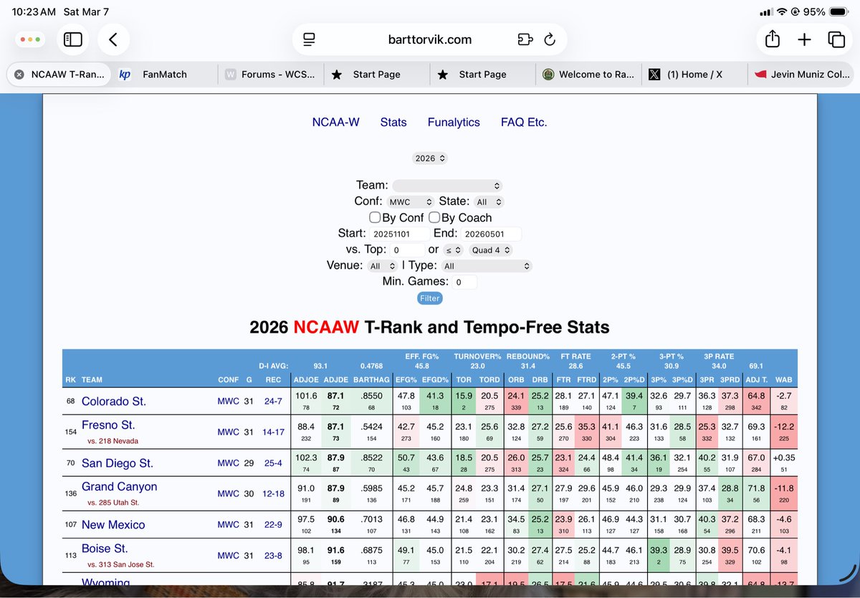Viewport: 860px width, 598px height.
Task: Switch to the FanMatch tab
Action: [x=164, y=75]
